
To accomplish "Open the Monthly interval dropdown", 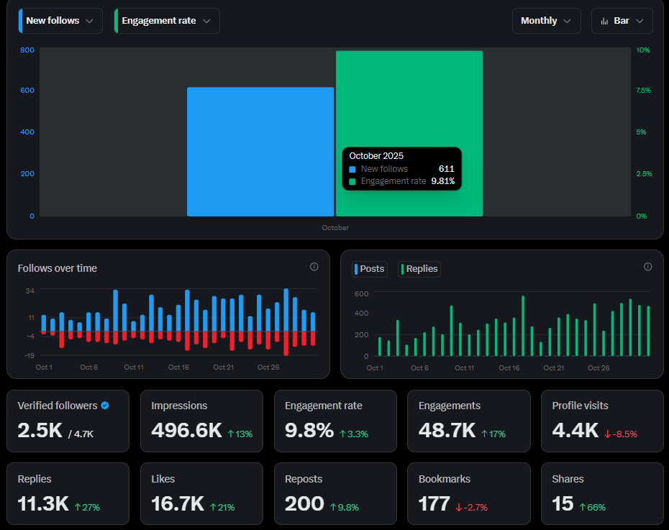I will 546,21.
